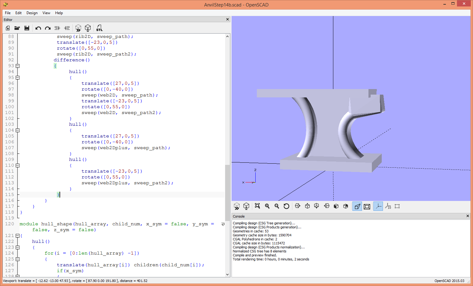
Task: Toggle perspective projection in viewport toolbar
Action: coord(357,206)
